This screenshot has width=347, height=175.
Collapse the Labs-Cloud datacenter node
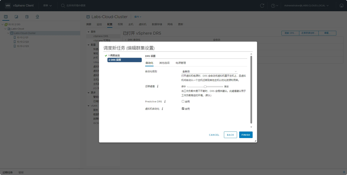click(6, 29)
